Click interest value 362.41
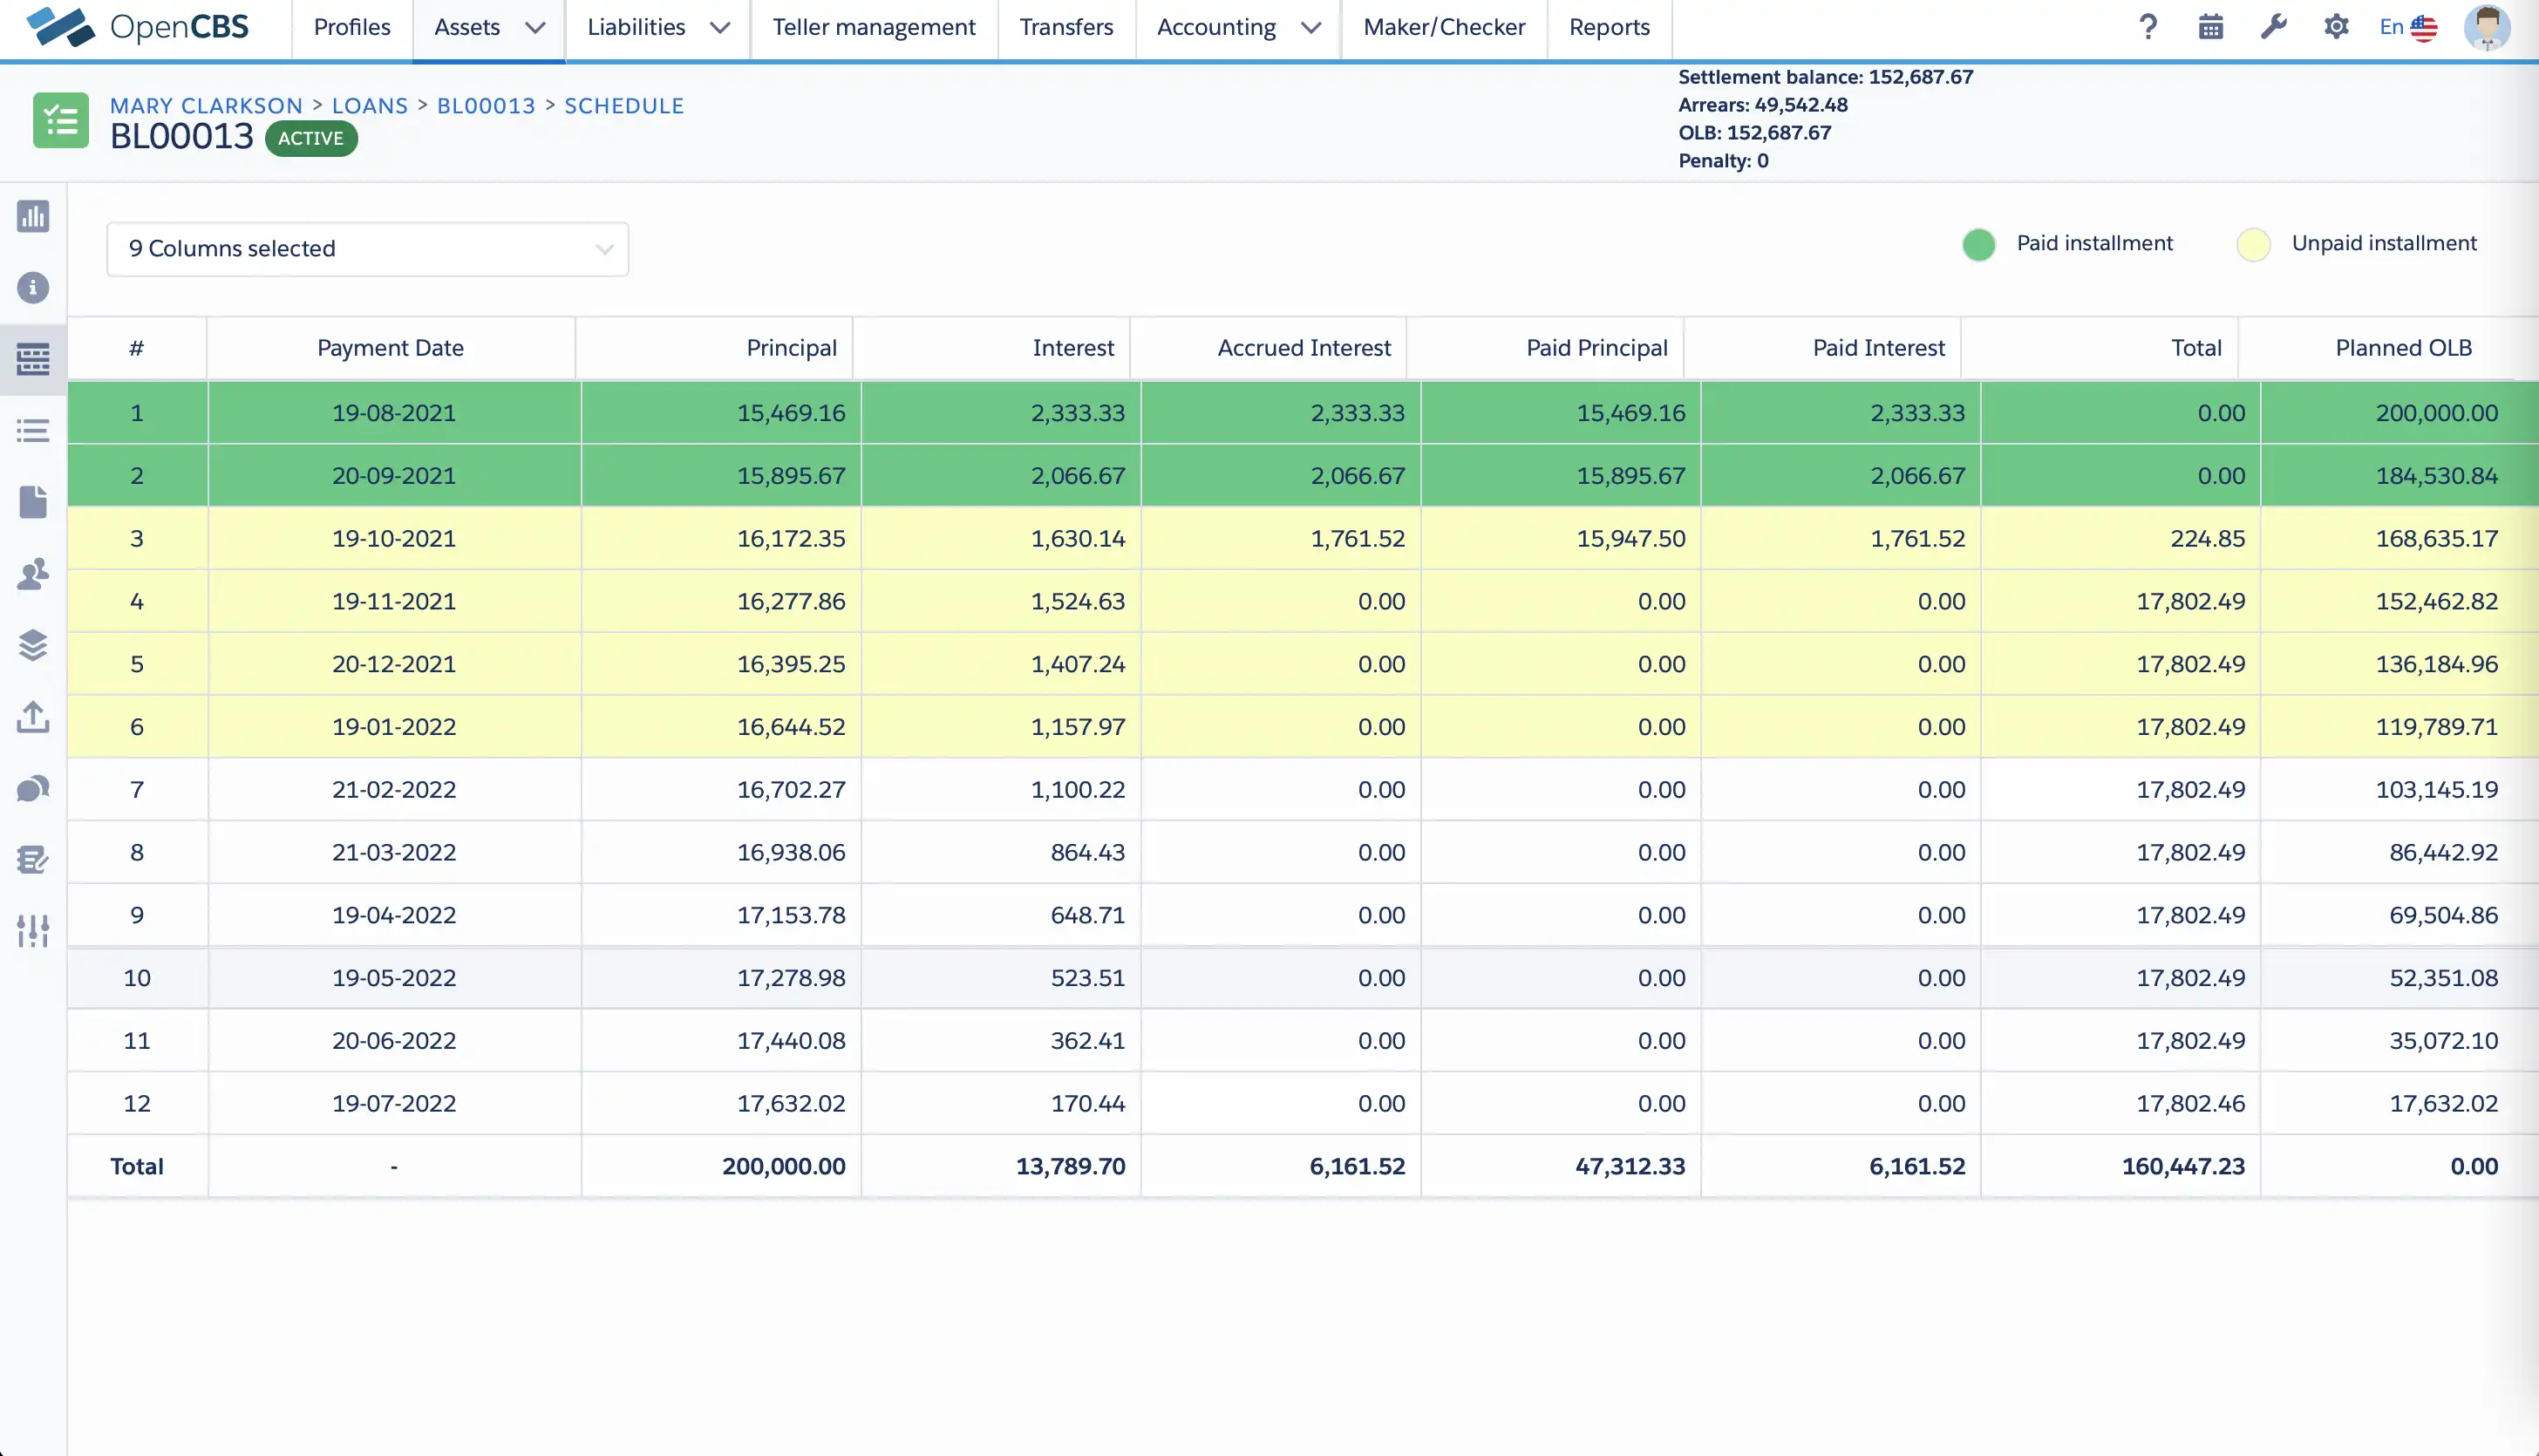This screenshot has width=2539, height=1456. pyautogui.click(x=1087, y=1041)
